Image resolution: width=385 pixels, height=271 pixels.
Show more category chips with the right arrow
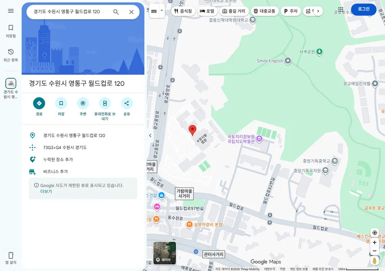pos(318,11)
